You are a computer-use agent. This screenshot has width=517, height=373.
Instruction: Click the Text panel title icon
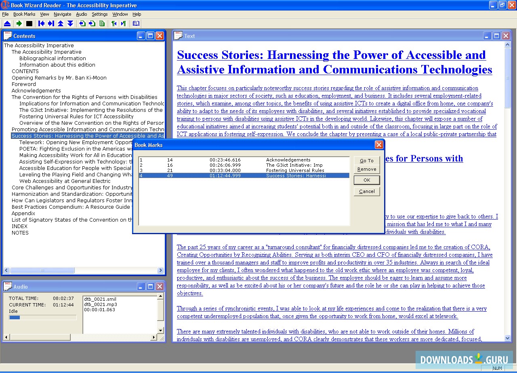tap(178, 36)
